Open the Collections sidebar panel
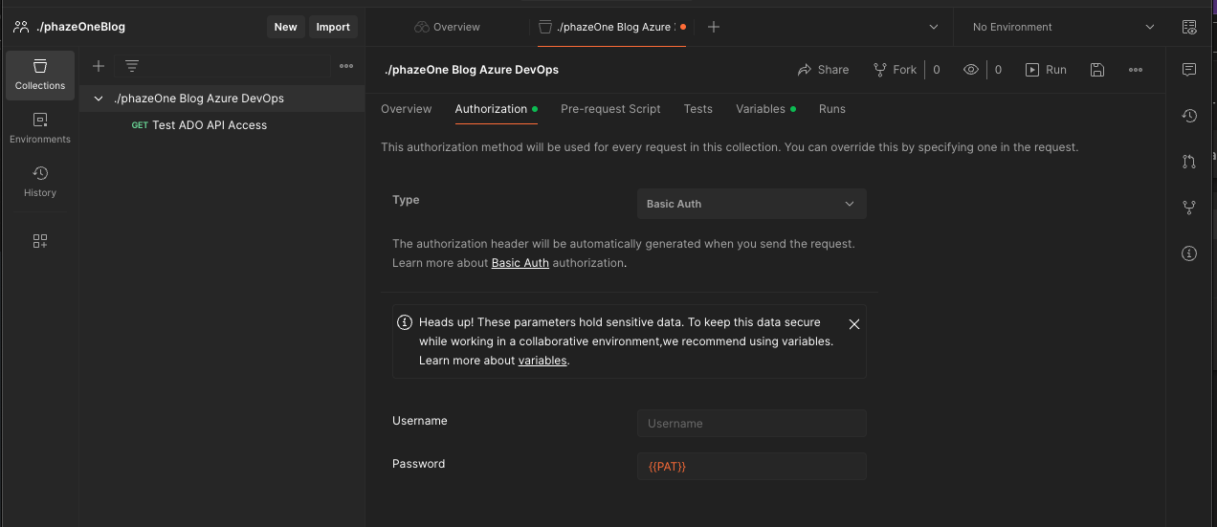Image resolution: width=1217 pixels, height=527 pixels. pos(39,76)
